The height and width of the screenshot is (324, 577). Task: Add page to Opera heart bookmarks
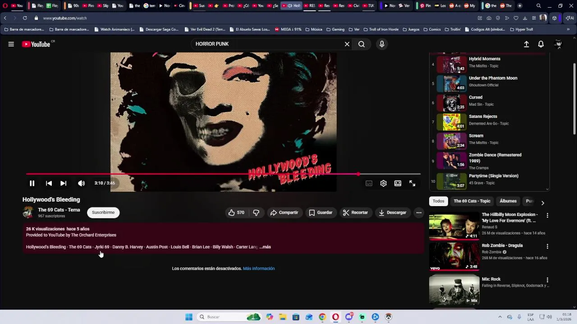516,18
